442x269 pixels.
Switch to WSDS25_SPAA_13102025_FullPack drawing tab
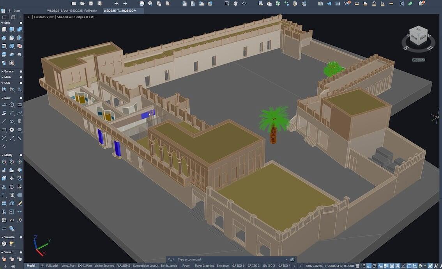(x=72, y=11)
